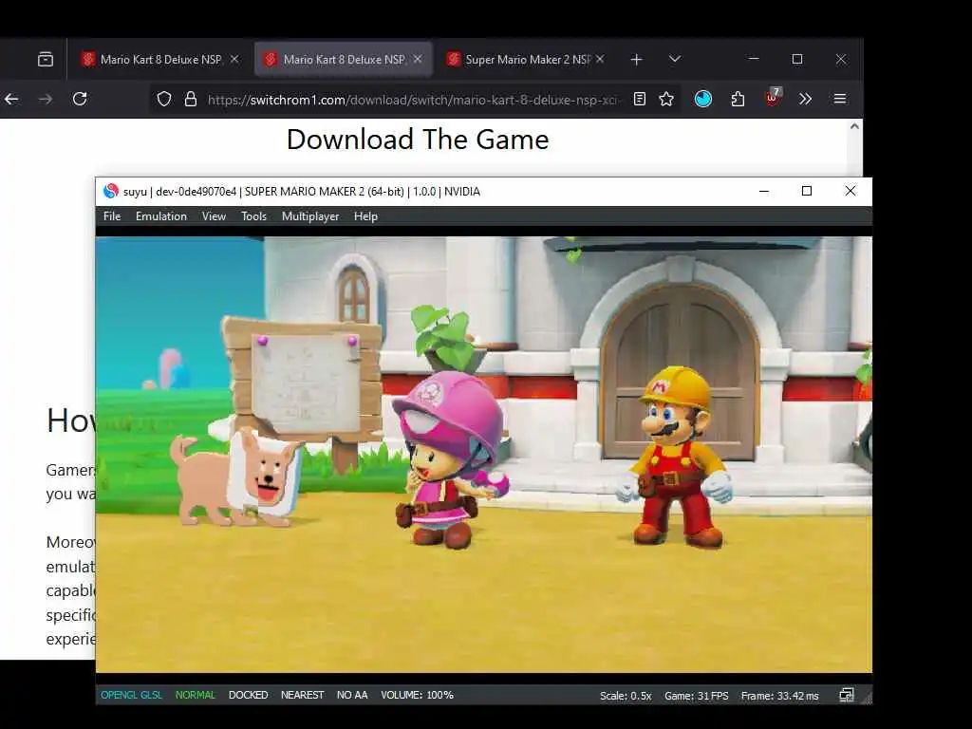Go forward in the browser

tap(46, 99)
